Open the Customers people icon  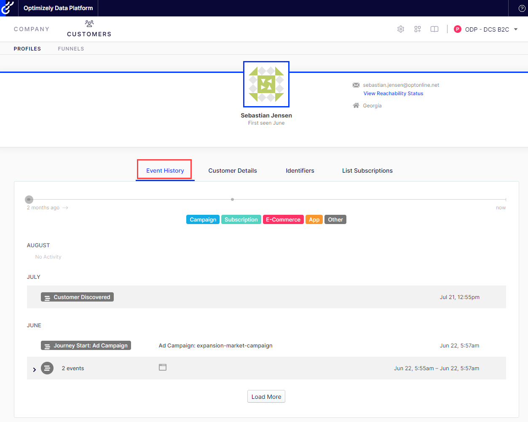point(89,24)
